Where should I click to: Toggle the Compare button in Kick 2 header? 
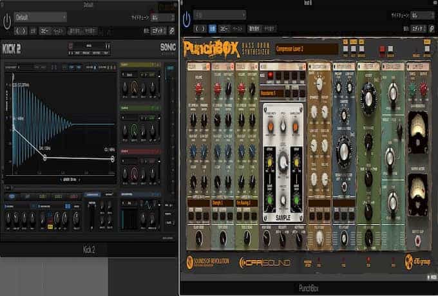click(x=33, y=31)
